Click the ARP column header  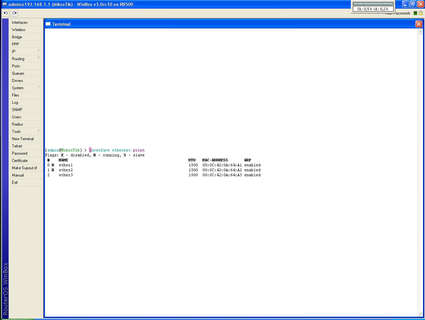248,160
